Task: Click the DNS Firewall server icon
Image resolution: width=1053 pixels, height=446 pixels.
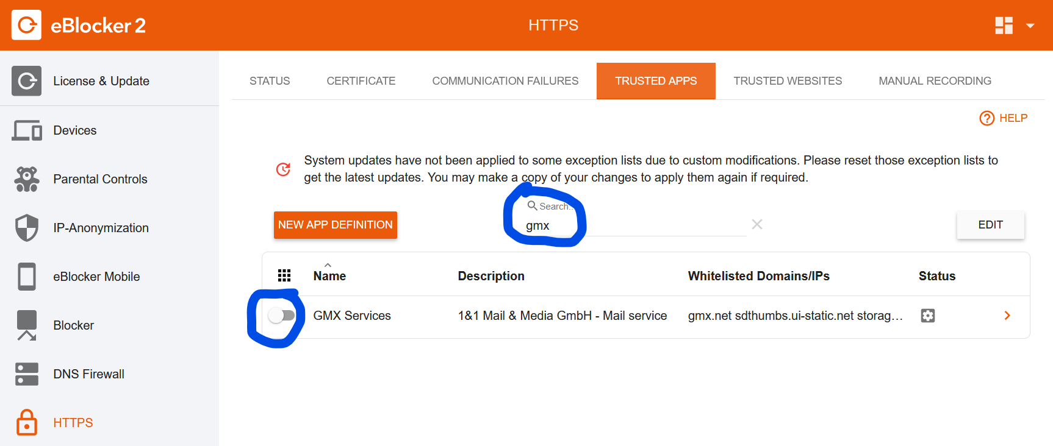Action: 27,374
